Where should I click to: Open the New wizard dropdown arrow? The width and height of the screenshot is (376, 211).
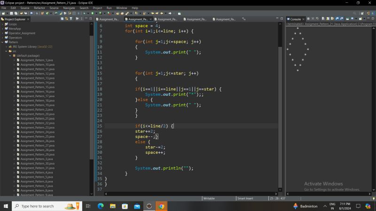7,14
